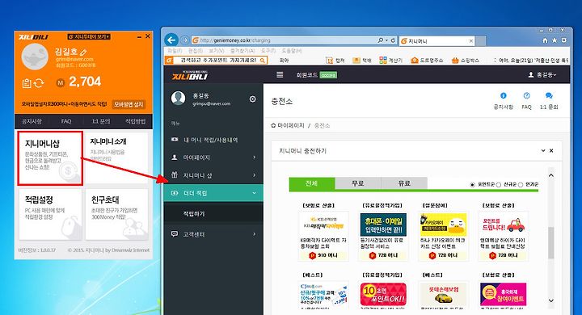Select the 신규순 radio button
Image resolution: width=582 pixels, height=315 pixels.
[x=499, y=184]
